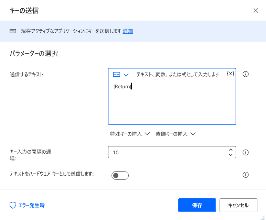Image resolution: width=266 pixels, height=220 pixels.
Task: Click the keyboard icon in the banner
Action: pos(13,31)
